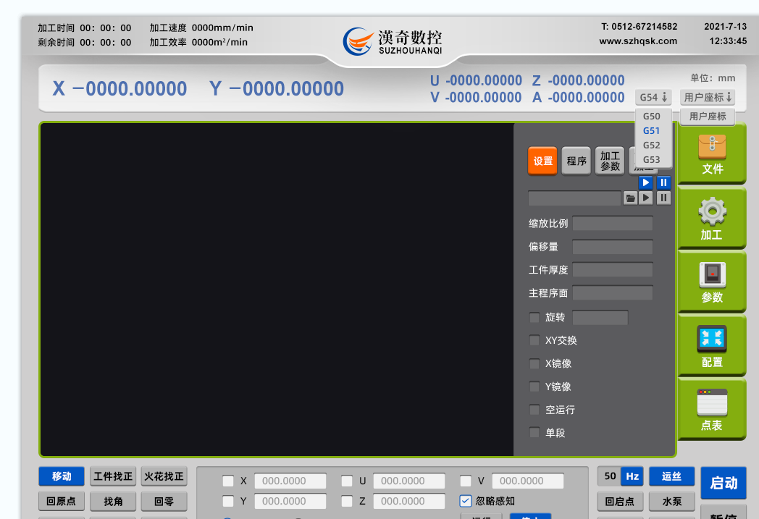Click the V 000.0000 value field

[528, 481]
